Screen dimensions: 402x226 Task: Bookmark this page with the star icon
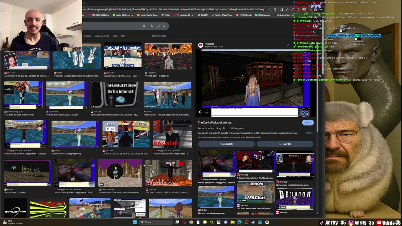click(270, 9)
